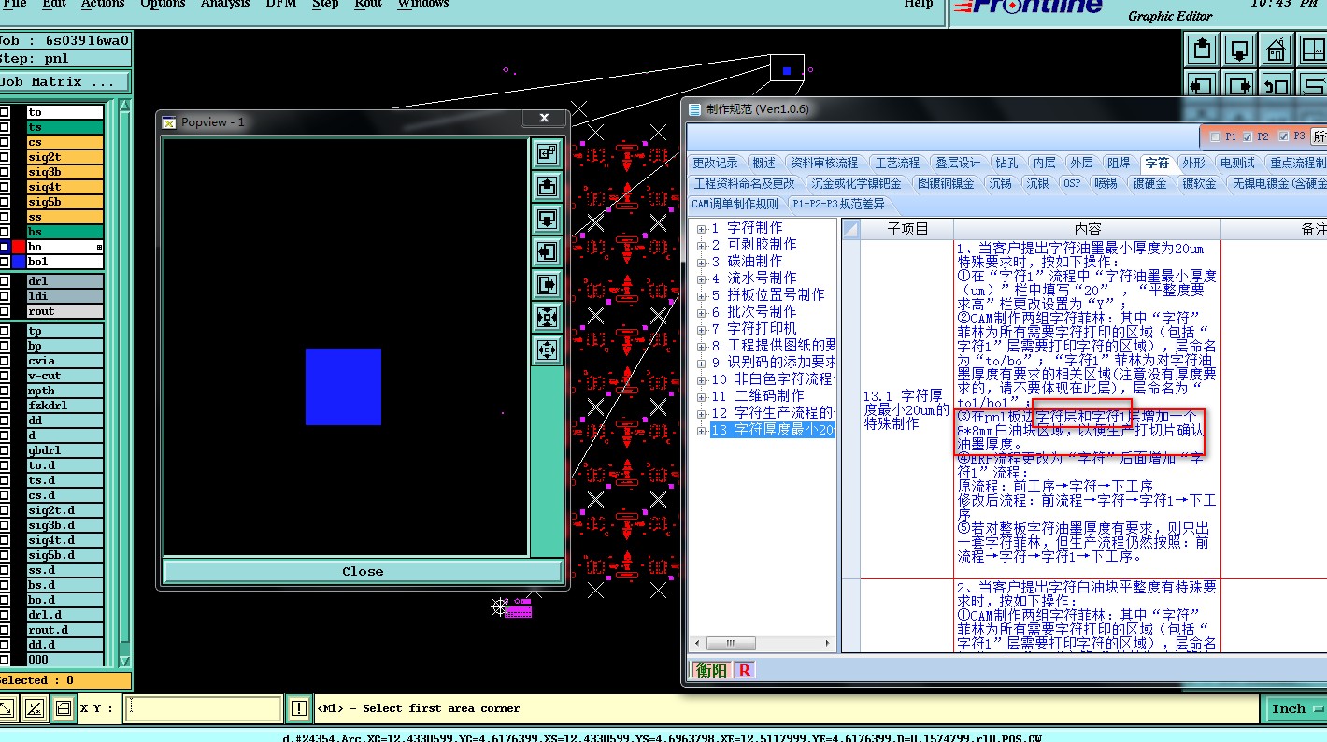Click the Home view house icon

point(1275,49)
